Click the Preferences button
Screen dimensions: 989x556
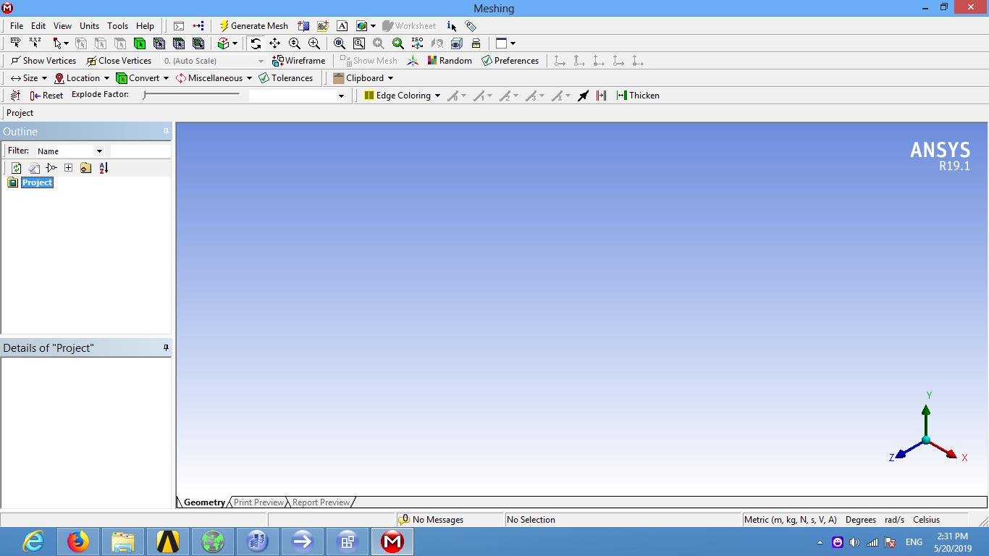[x=510, y=60]
